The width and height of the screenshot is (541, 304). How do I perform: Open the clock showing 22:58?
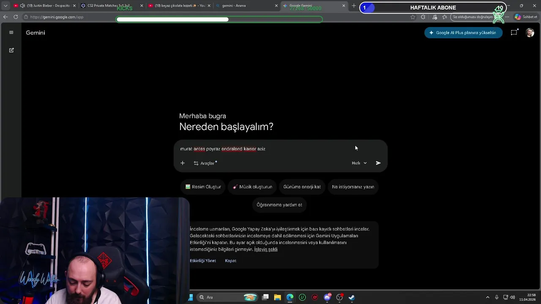pos(527,297)
